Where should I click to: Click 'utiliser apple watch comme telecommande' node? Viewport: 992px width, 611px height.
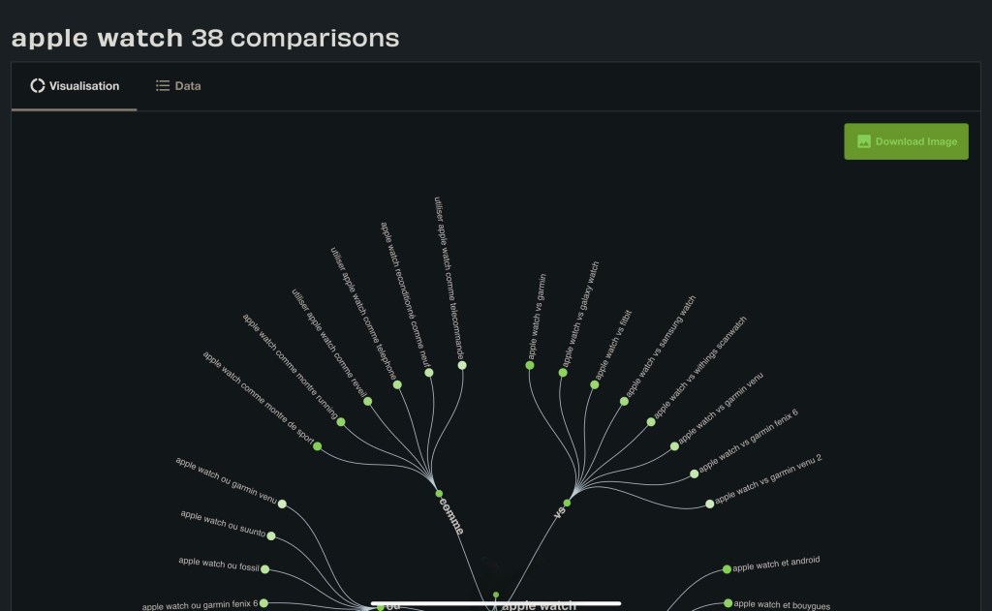(x=462, y=365)
